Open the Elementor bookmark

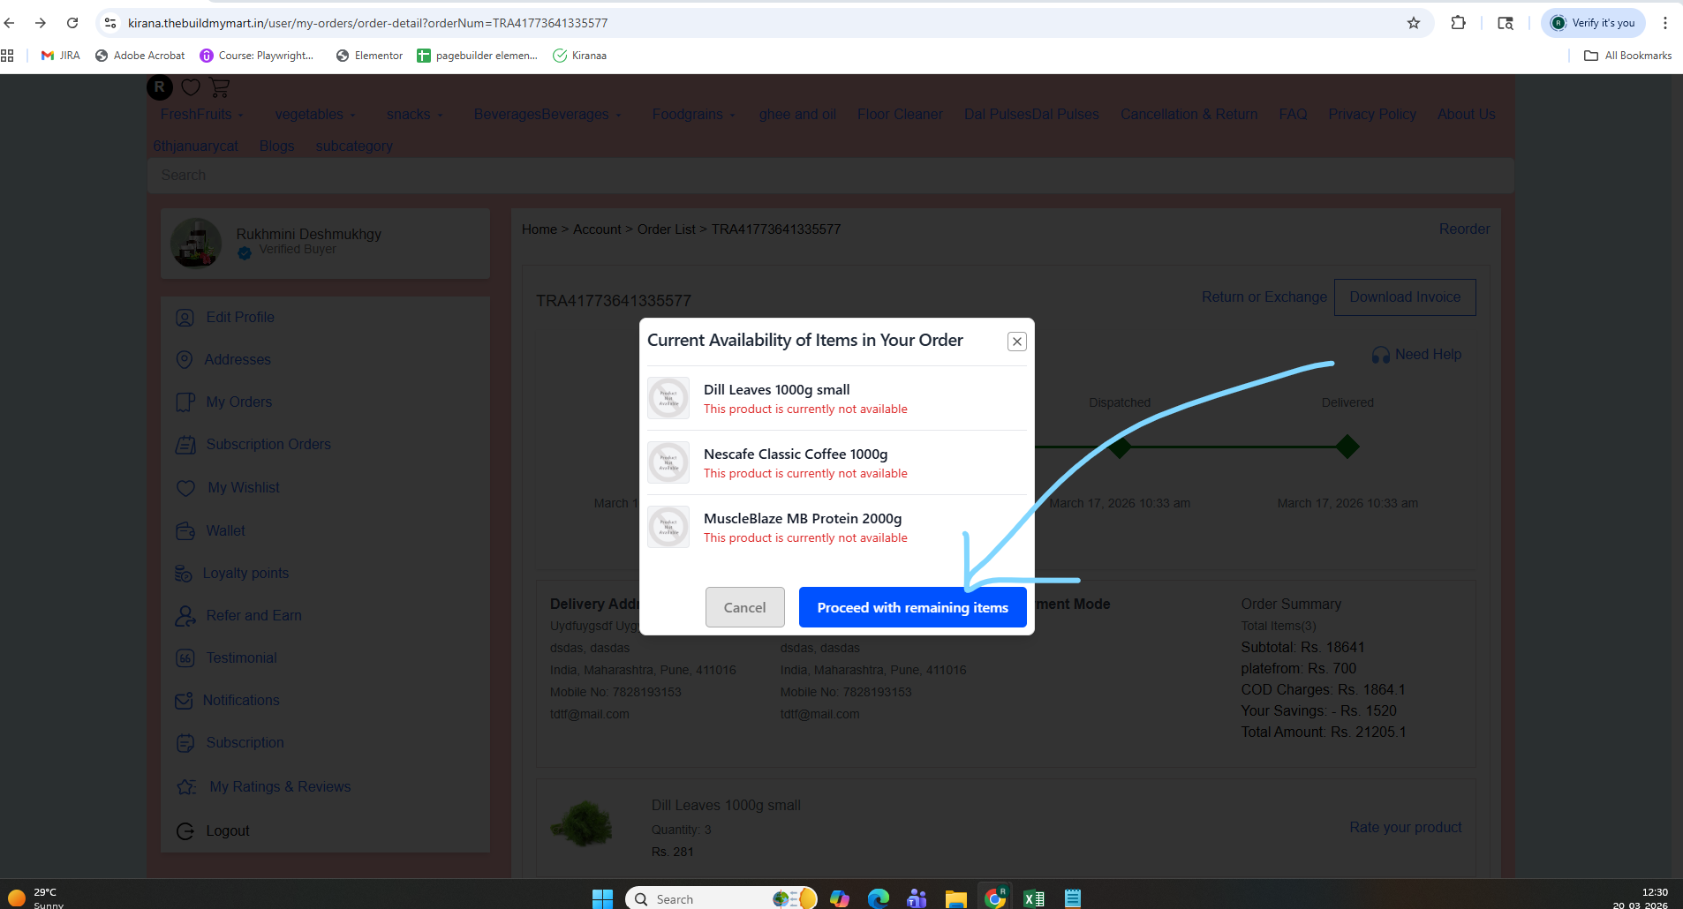pyautogui.click(x=369, y=56)
